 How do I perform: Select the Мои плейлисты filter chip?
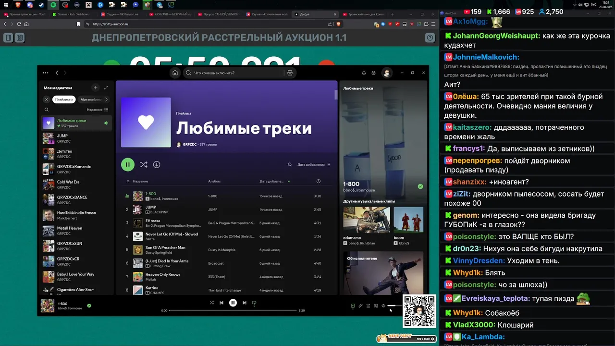[90, 99]
